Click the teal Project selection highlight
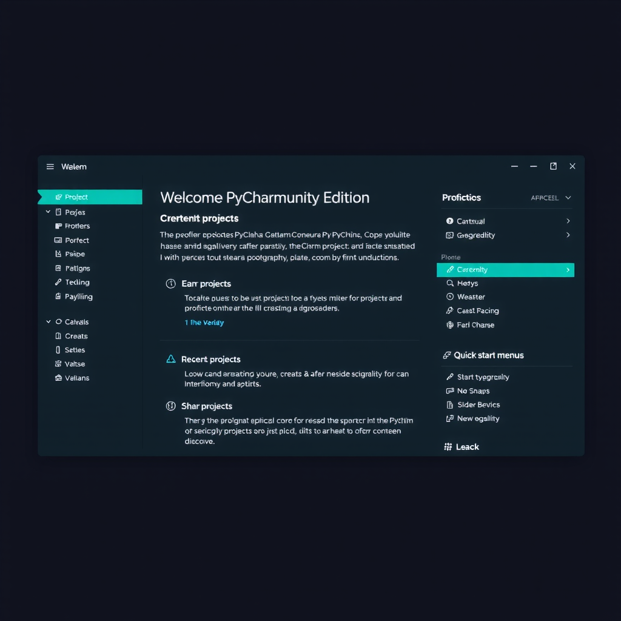Screen dimensions: 621x621 pos(90,196)
